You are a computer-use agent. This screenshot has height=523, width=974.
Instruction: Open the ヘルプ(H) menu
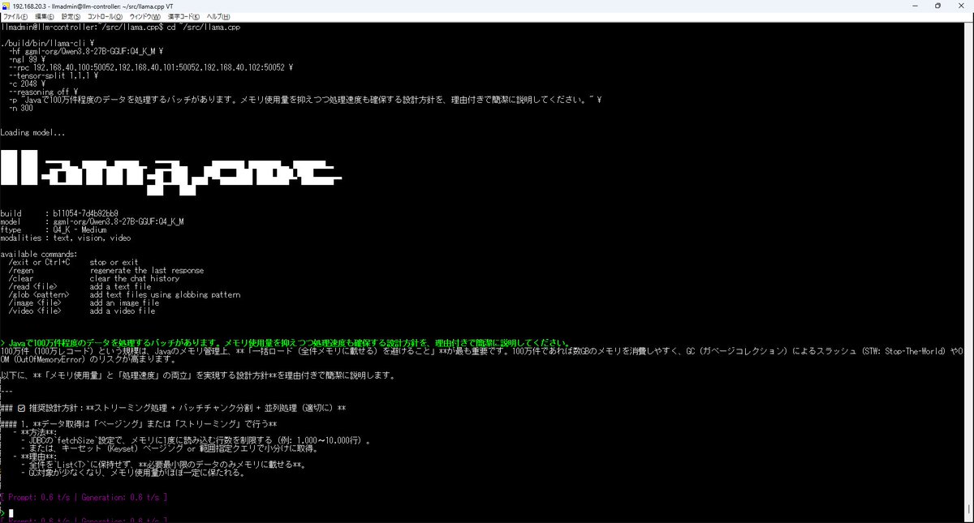point(218,16)
